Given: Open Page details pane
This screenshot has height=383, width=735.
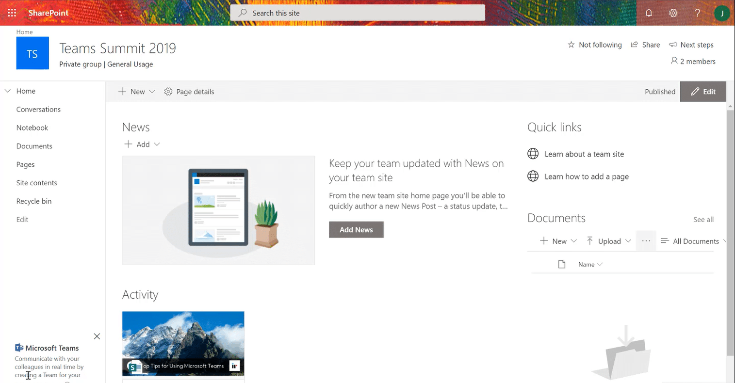Looking at the screenshot, I should (x=189, y=92).
